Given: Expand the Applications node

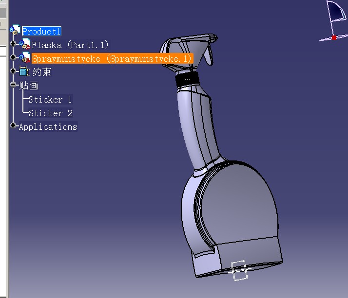Looking at the screenshot, I should [x=13, y=125].
